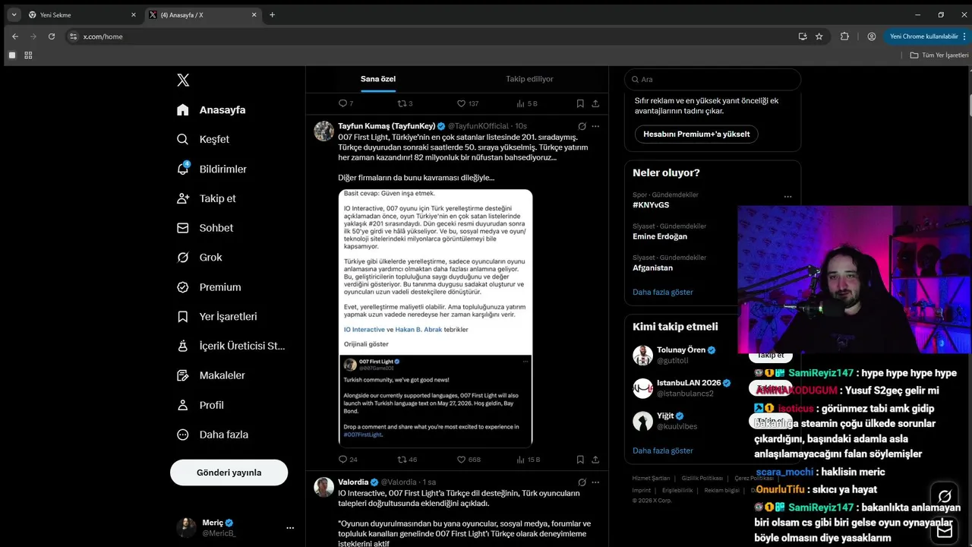The width and height of the screenshot is (972, 547).
Task: Bookmark the top post with 137 likes
Action: click(x=580, y=103)
